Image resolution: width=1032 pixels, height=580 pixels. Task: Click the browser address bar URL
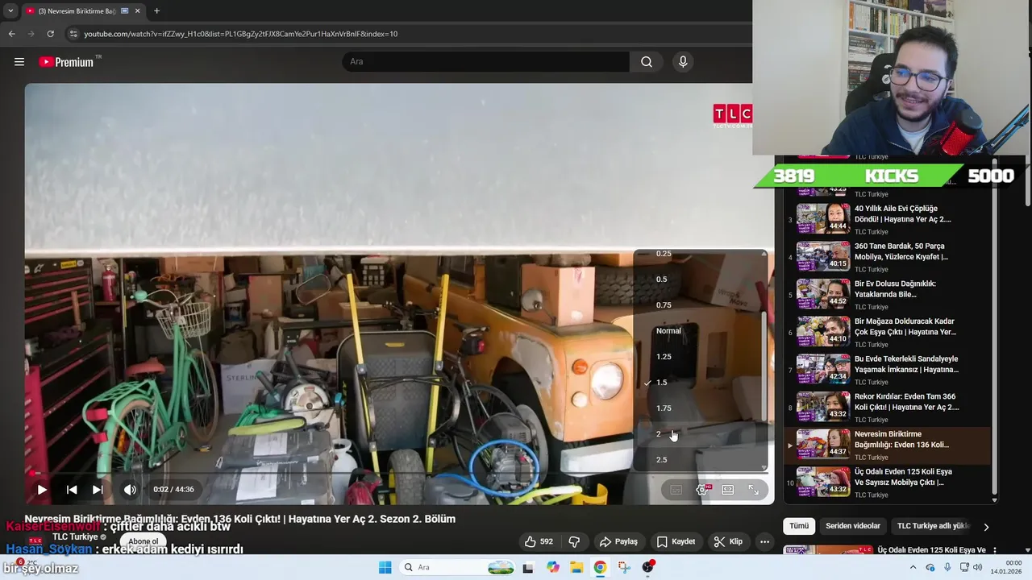pos(240,34)
